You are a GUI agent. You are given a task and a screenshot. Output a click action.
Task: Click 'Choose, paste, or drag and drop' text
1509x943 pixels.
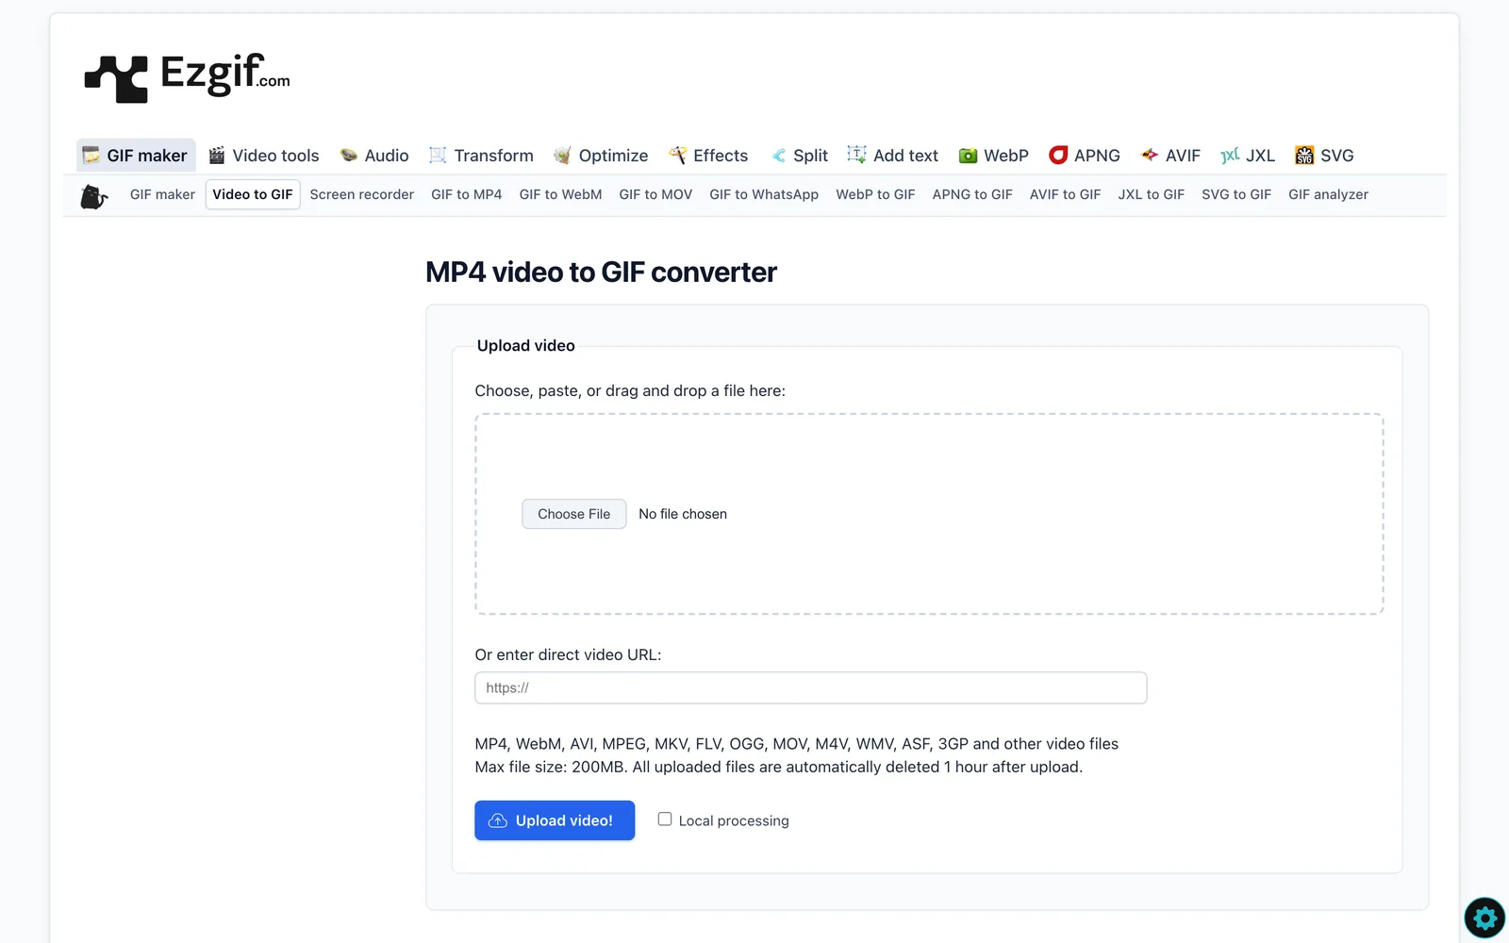(x=630, y=390)
